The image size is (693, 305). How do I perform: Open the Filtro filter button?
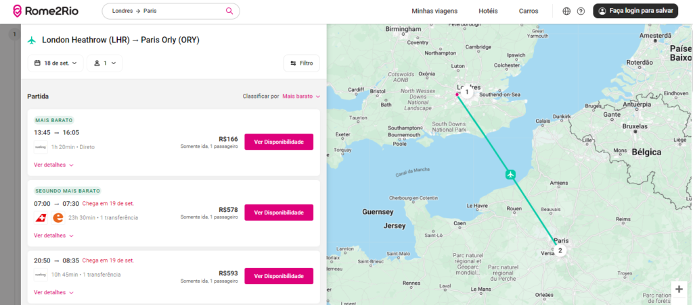301,63
